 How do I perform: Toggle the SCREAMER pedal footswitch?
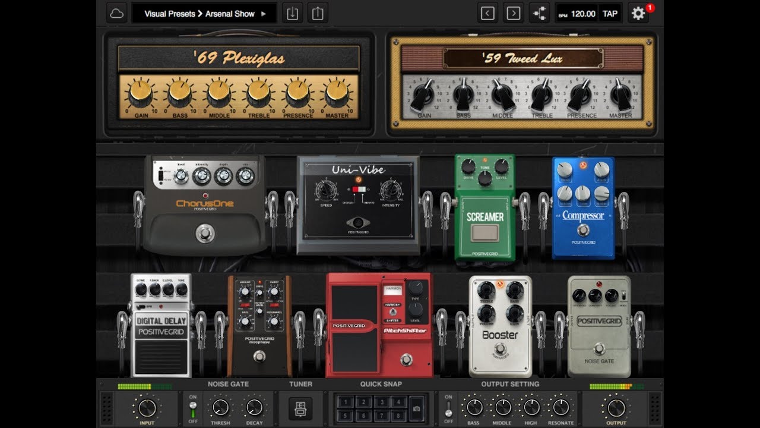[484, 232]
